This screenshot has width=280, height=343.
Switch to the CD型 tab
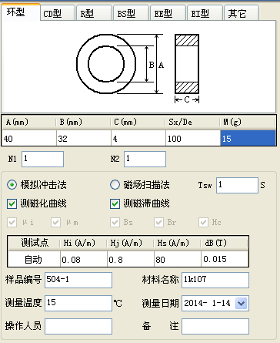click(58, 13)
